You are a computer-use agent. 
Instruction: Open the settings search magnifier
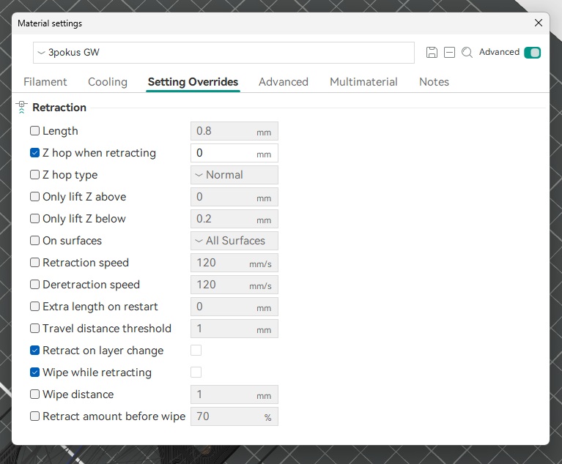[467, 53]
